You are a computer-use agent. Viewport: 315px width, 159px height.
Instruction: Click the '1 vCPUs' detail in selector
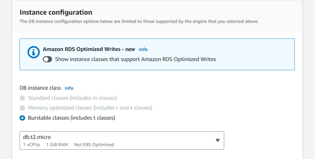point(32,145)
